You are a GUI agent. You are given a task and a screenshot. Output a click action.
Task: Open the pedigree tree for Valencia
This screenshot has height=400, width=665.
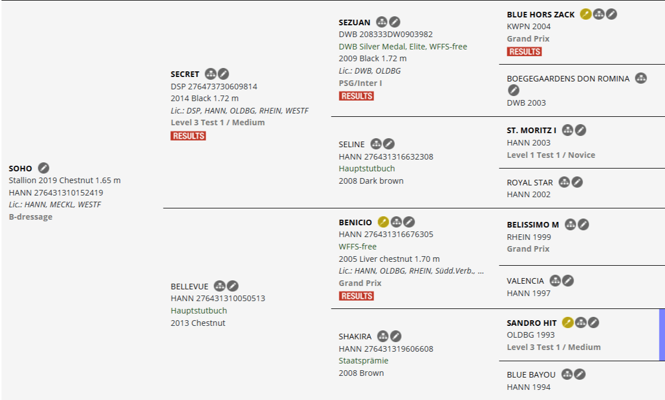[x=555, y=280]
